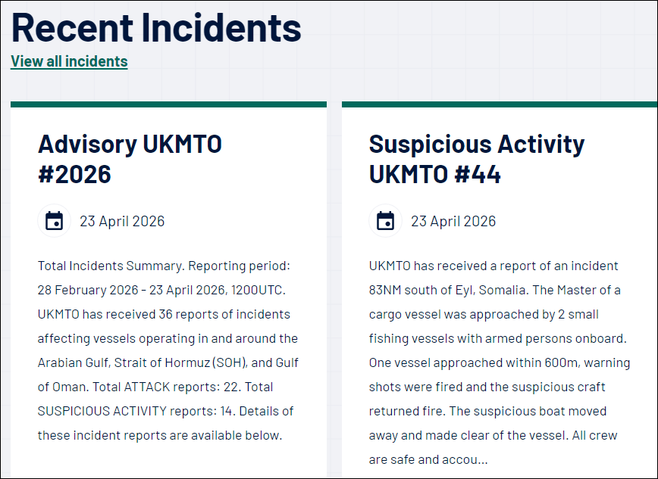This screenshot has height=479, width=658.
Task: Select the Suspicious Activity card's 23 April 2026 date
Action: coord(453,221)
